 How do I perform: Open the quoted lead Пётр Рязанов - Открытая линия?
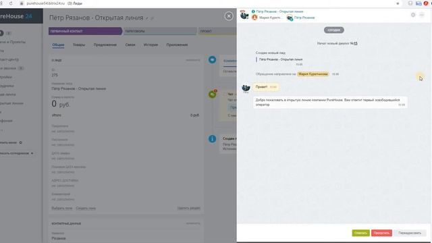tap(281, 59)
